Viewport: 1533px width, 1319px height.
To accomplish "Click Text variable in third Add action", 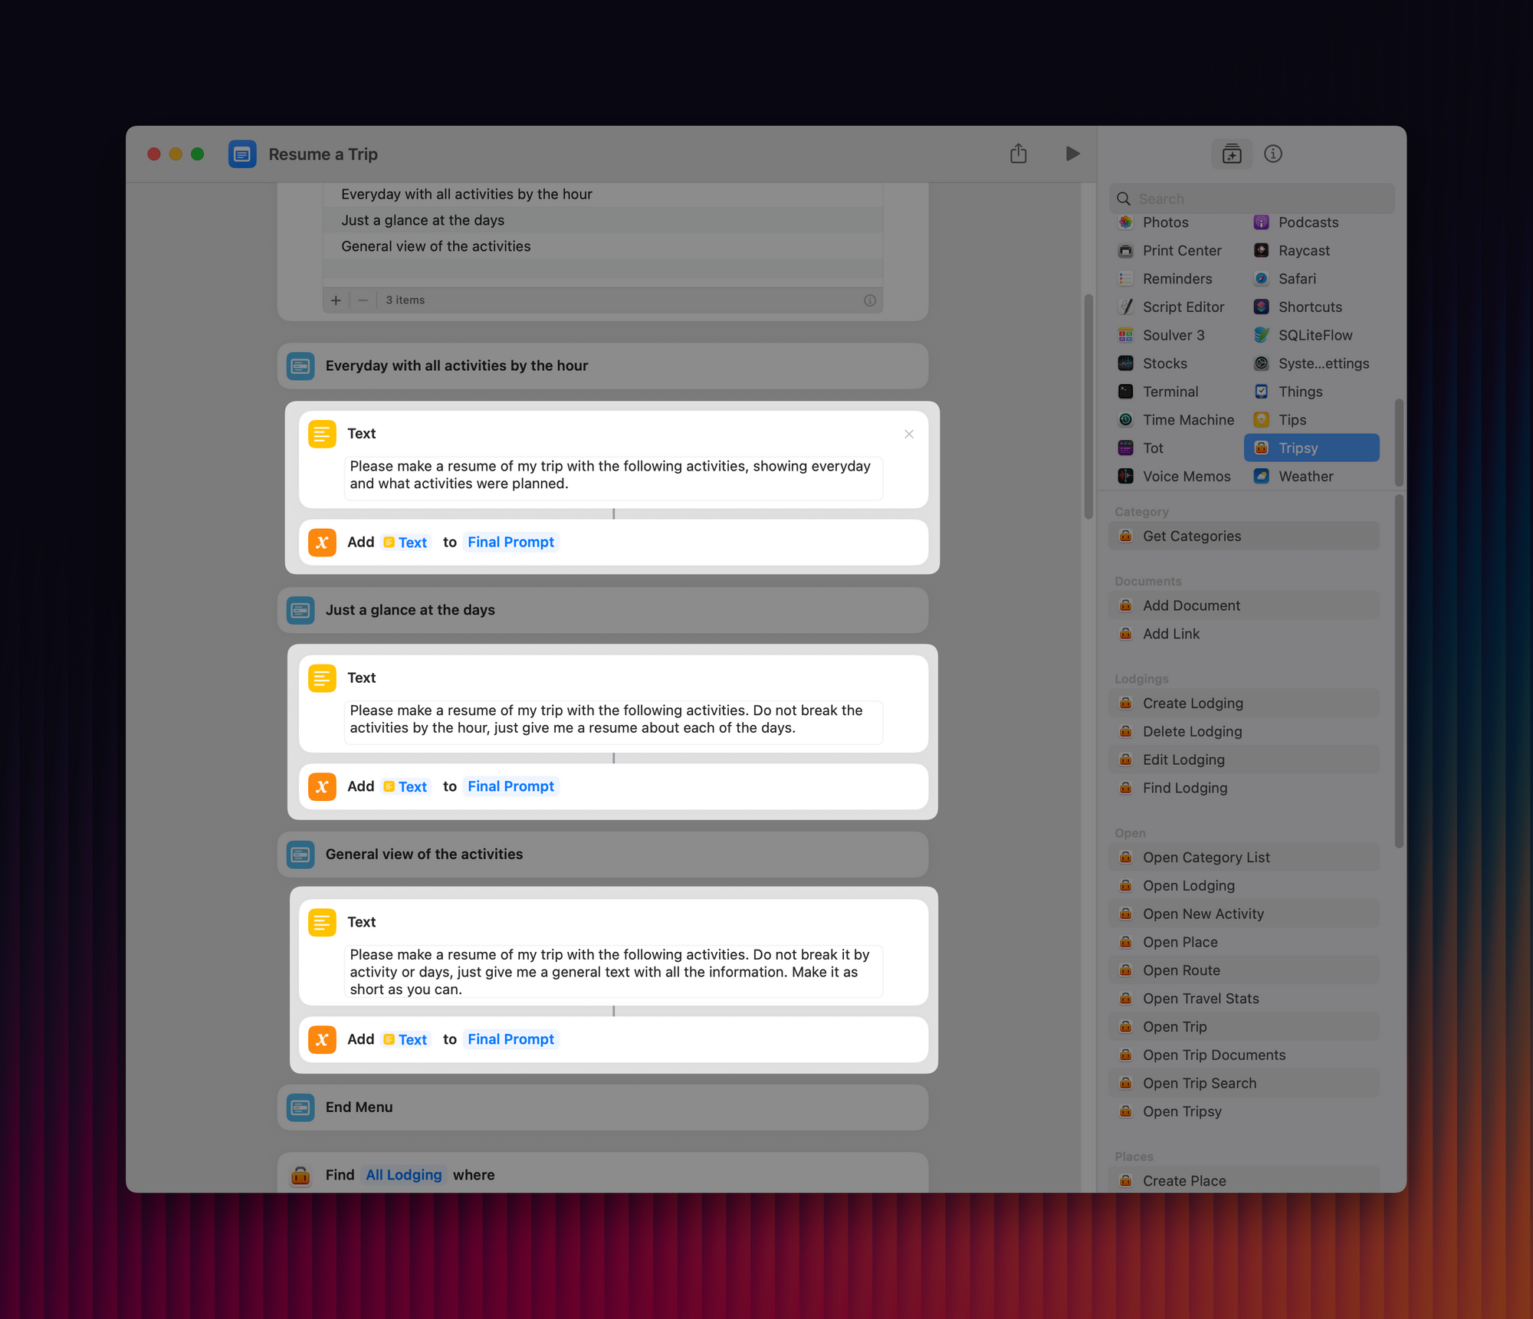I will click(405, 1040).
